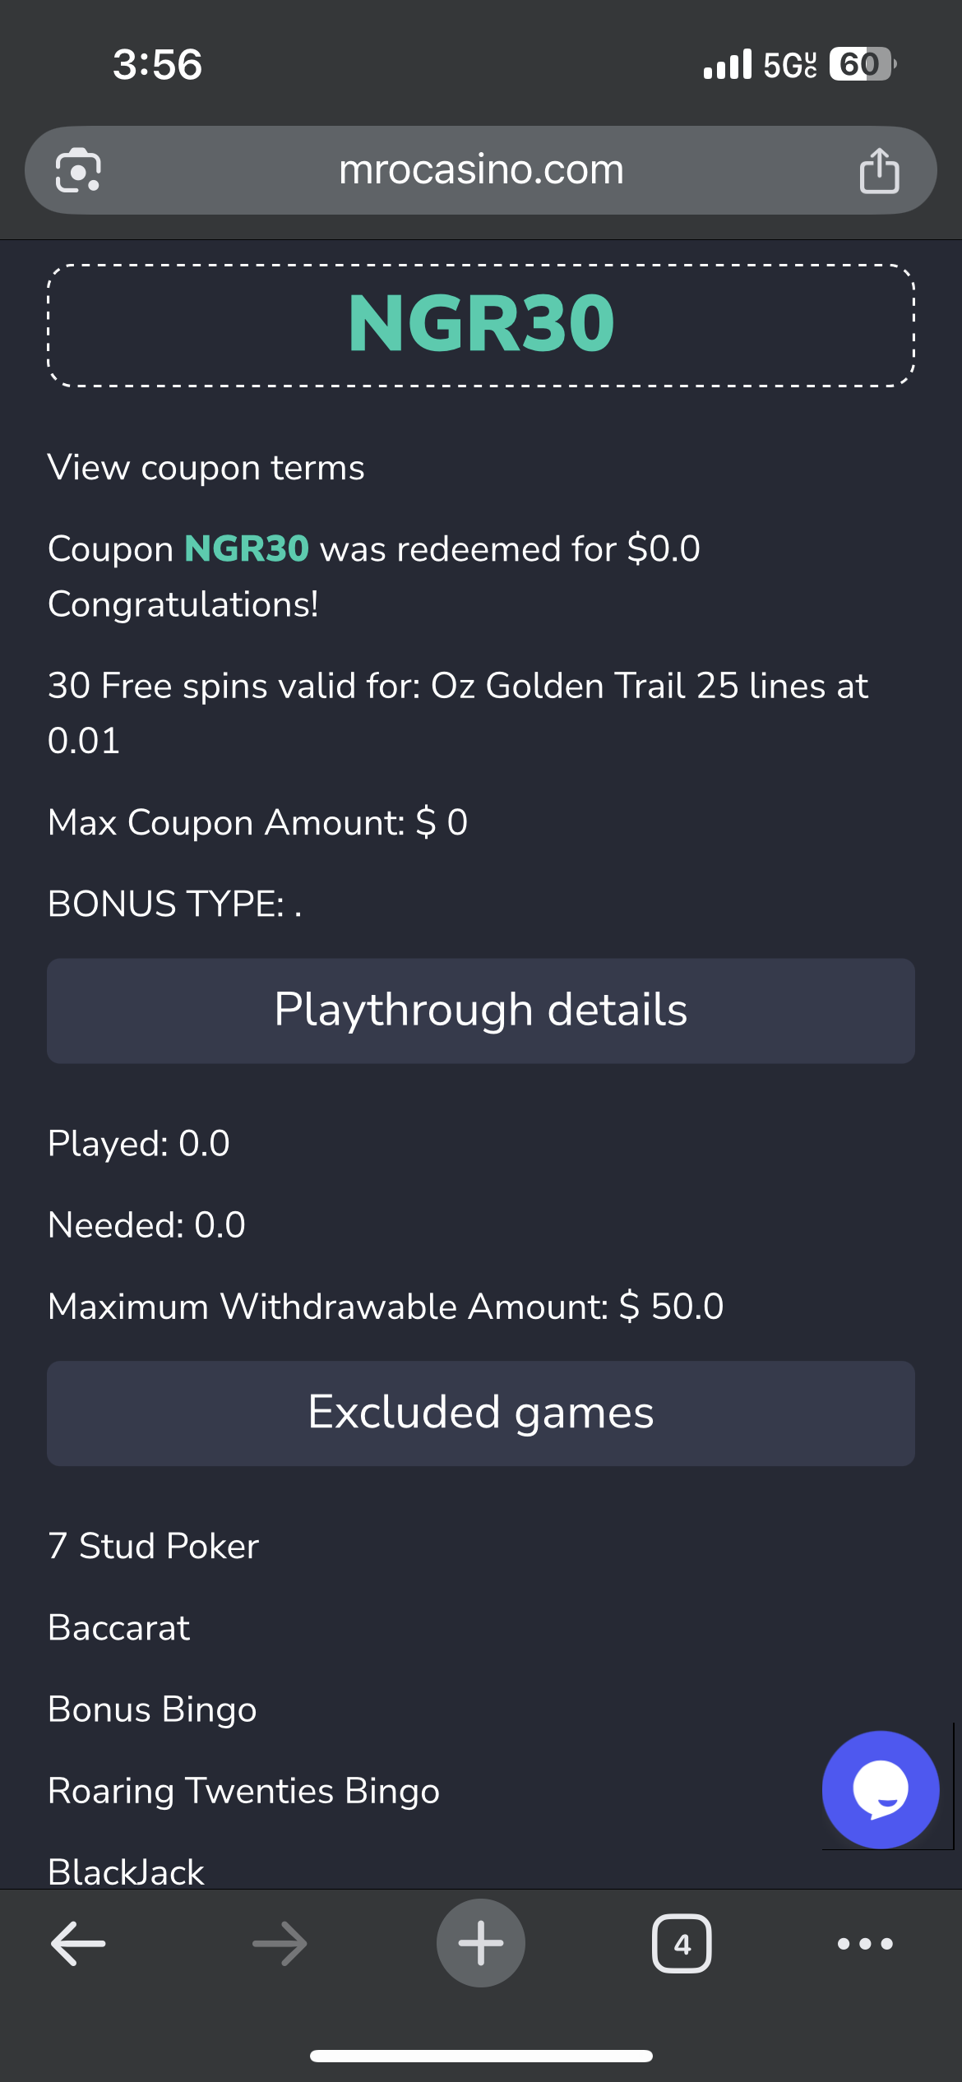Viewport: 962px width, 2082px height.
Task: Open the tab switcher showing 4 tabs
Action: point(682,1944)
